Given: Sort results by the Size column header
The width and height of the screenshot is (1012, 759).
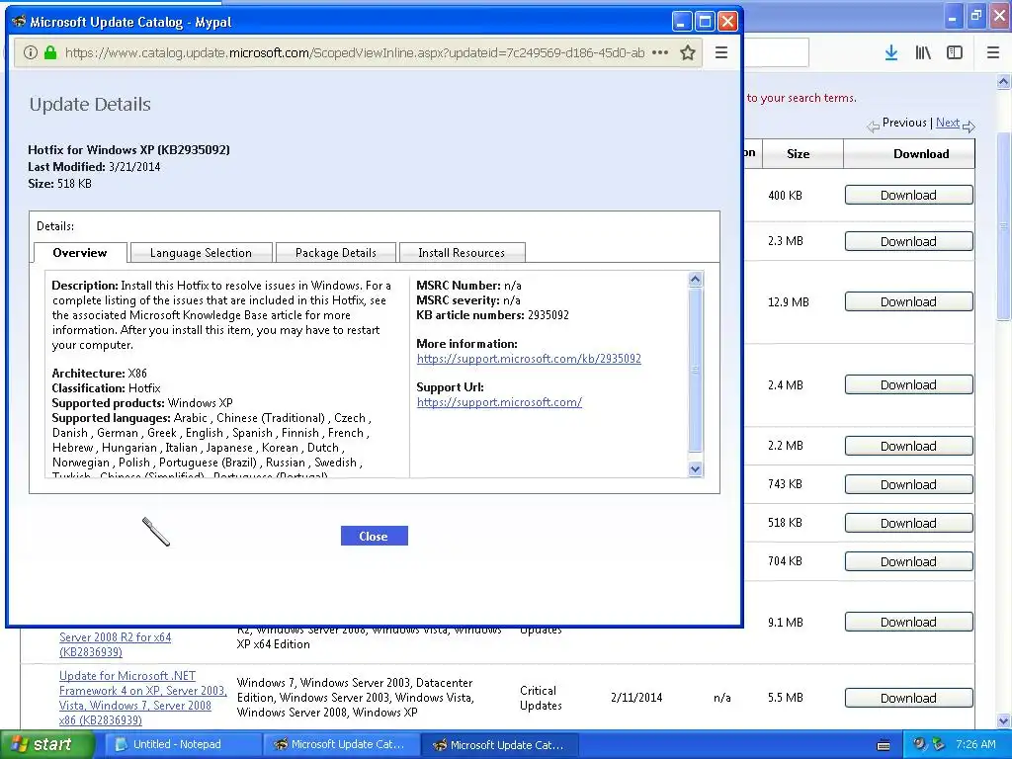Looking at the screenshot, I should point(799,153).
